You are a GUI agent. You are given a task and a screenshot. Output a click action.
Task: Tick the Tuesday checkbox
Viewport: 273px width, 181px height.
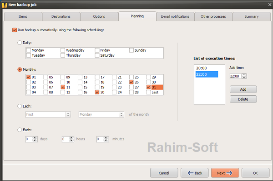coord(29,55)
